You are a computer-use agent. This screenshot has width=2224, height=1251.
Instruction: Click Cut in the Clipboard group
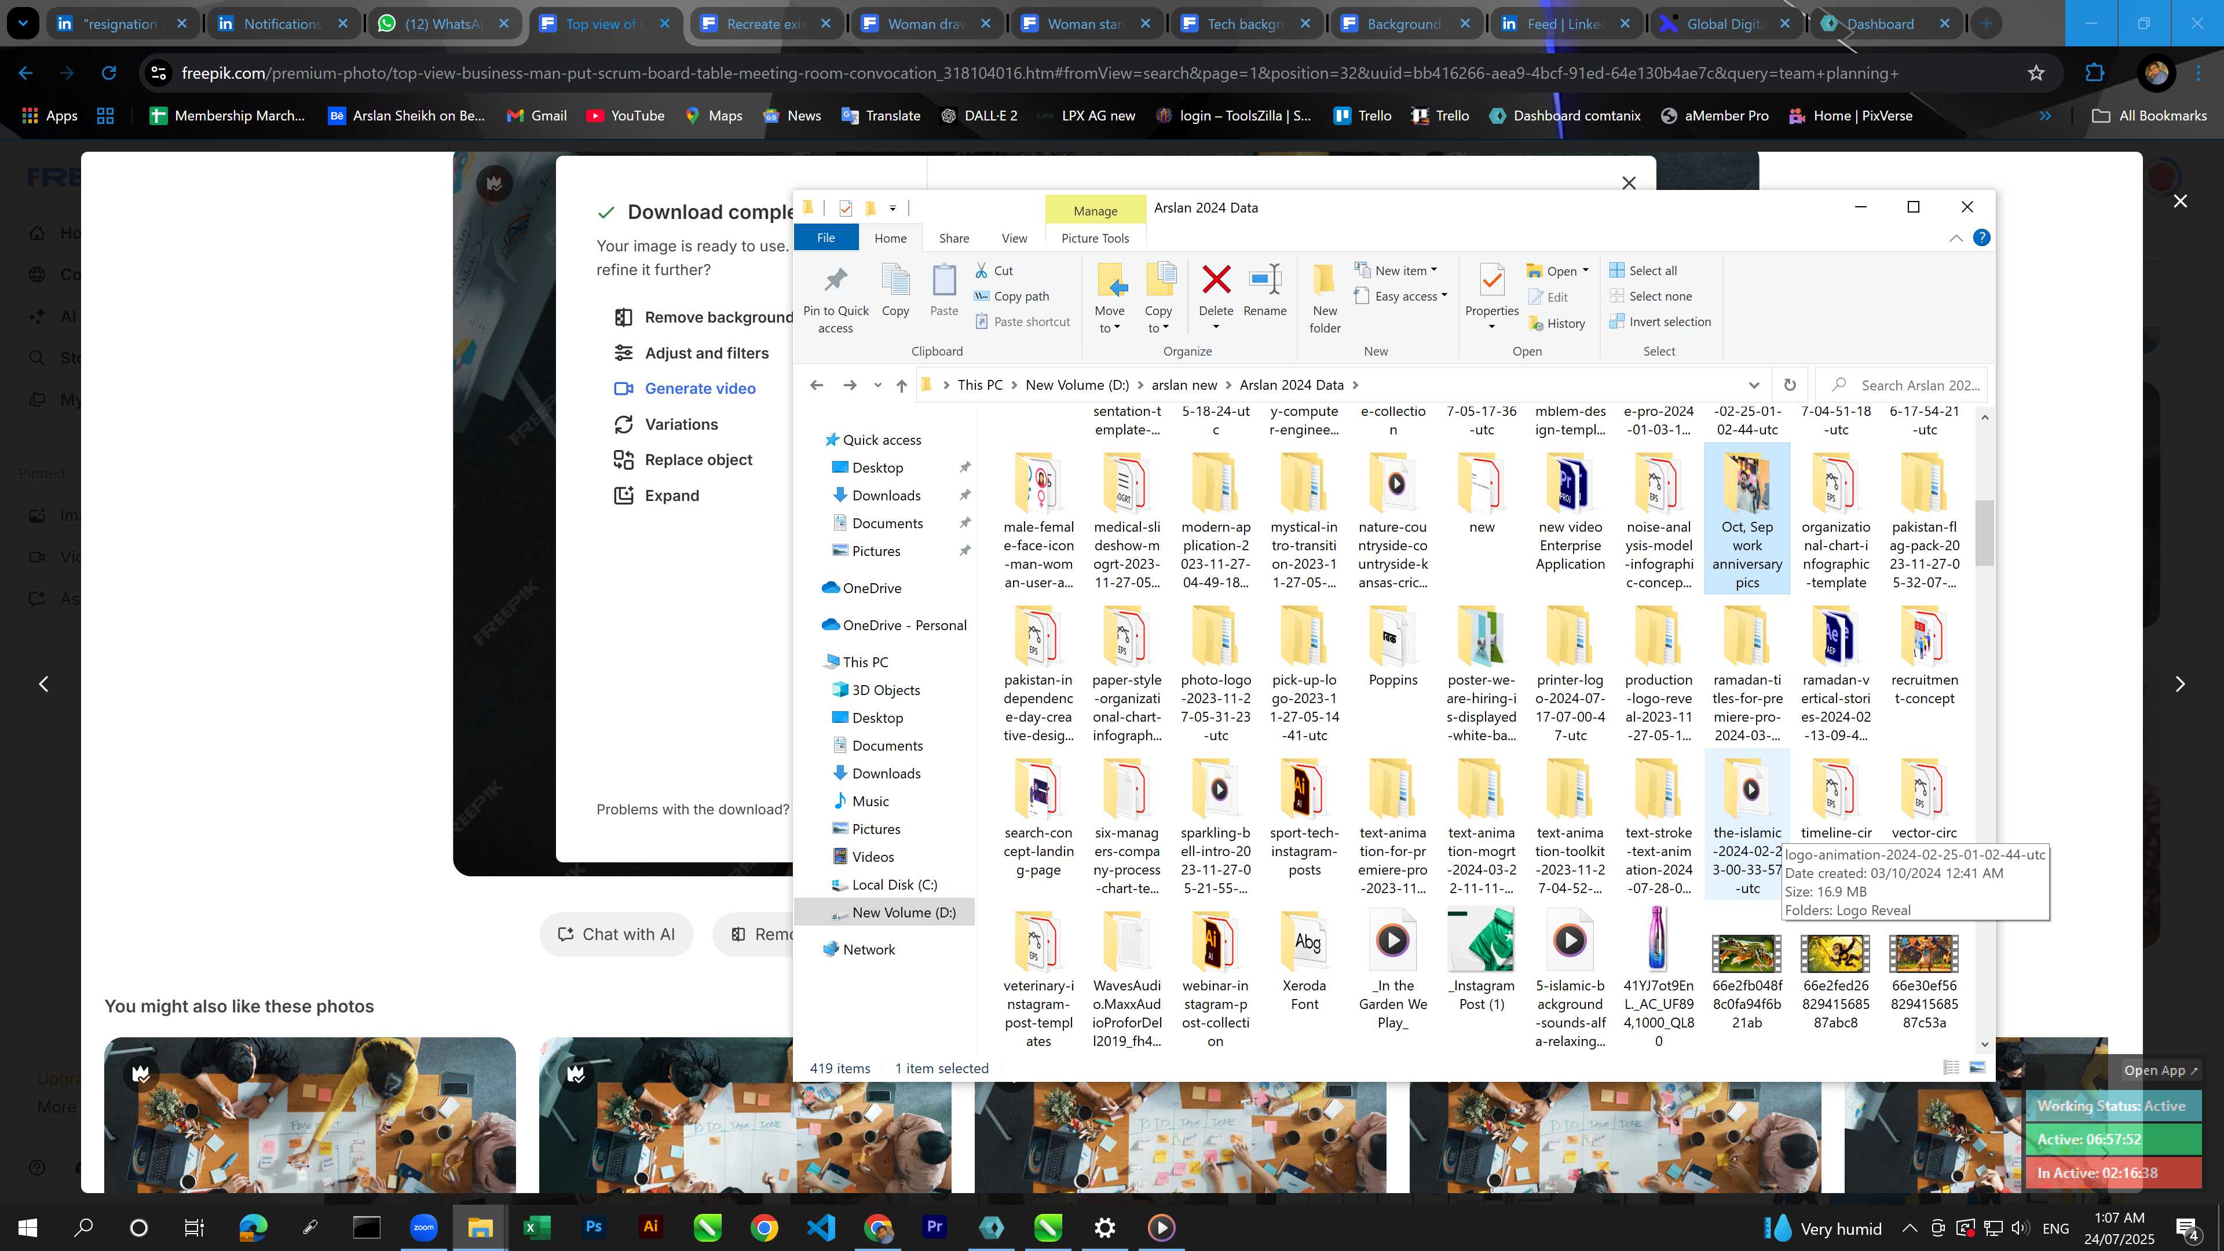pos(994,270)
